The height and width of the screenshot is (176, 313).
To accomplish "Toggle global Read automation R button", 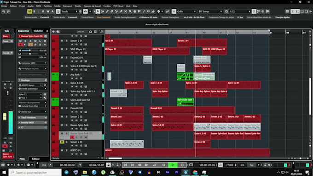I will coord(43,11).
